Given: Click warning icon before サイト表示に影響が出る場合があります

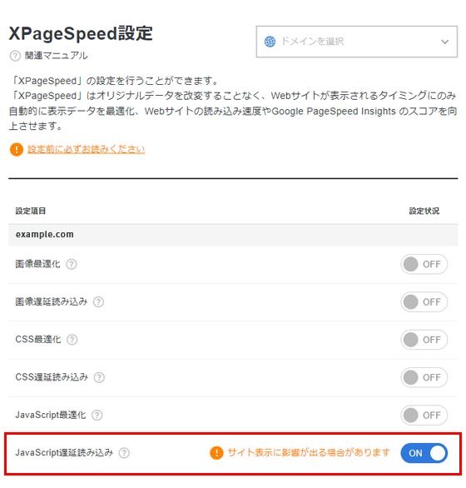Looking at the screenshot, I should point(216,453).
